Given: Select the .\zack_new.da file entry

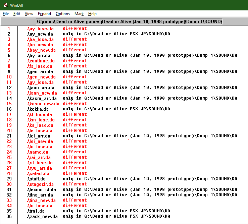Looking at the screenshot, I should click(42, 217).
